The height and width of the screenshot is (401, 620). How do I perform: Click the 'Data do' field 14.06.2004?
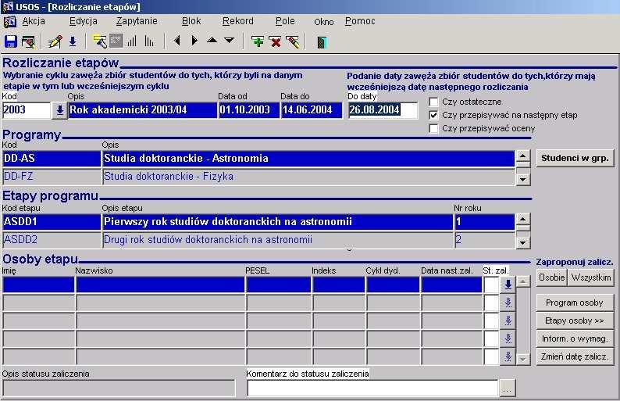pyautogui.click(x=312, y=110)
